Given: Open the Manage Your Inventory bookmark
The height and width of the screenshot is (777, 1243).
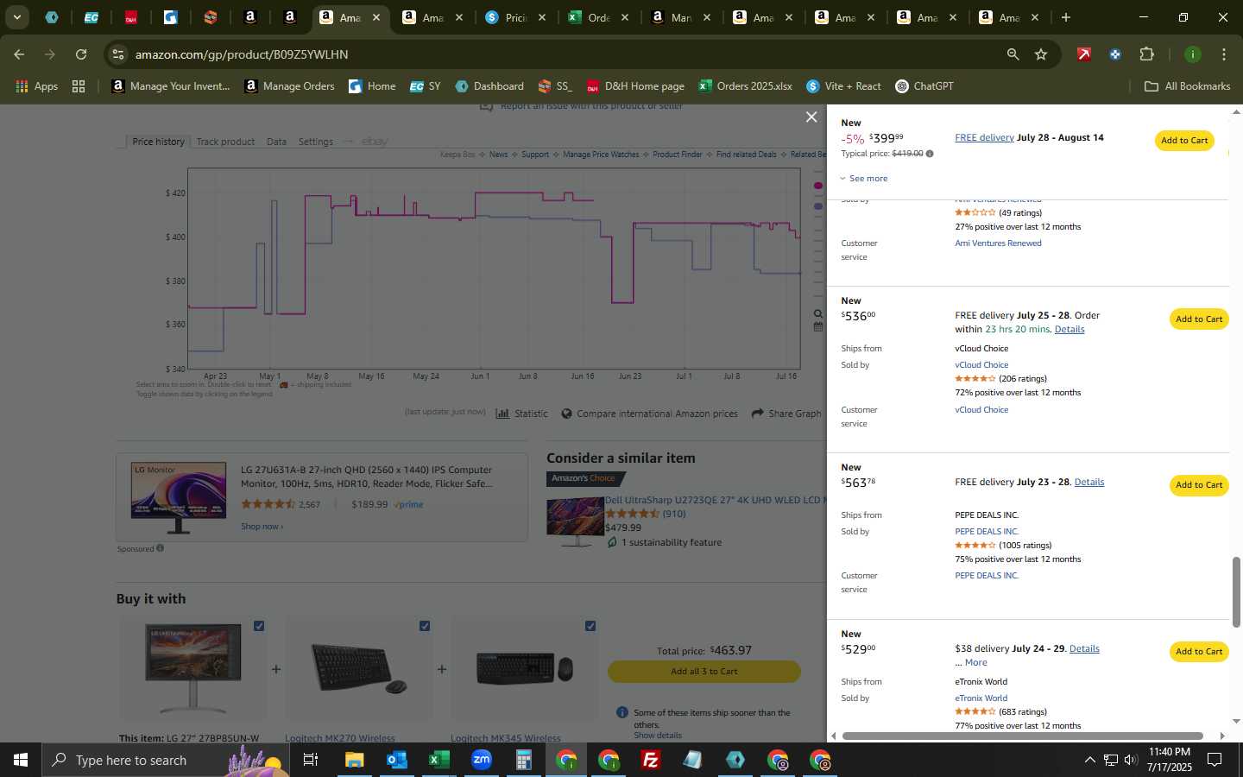Looking at the screenshot, I should [x=171, y=86].
